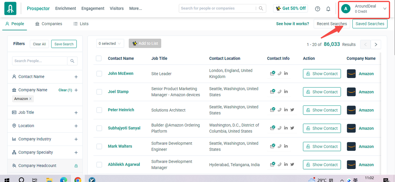This screenshot has height=182, width=395.
Task: Open the AroundDeal account dropdown
Action: 385,9
